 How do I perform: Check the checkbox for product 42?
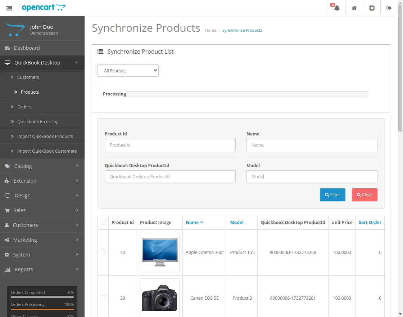[x=103, y=253]
